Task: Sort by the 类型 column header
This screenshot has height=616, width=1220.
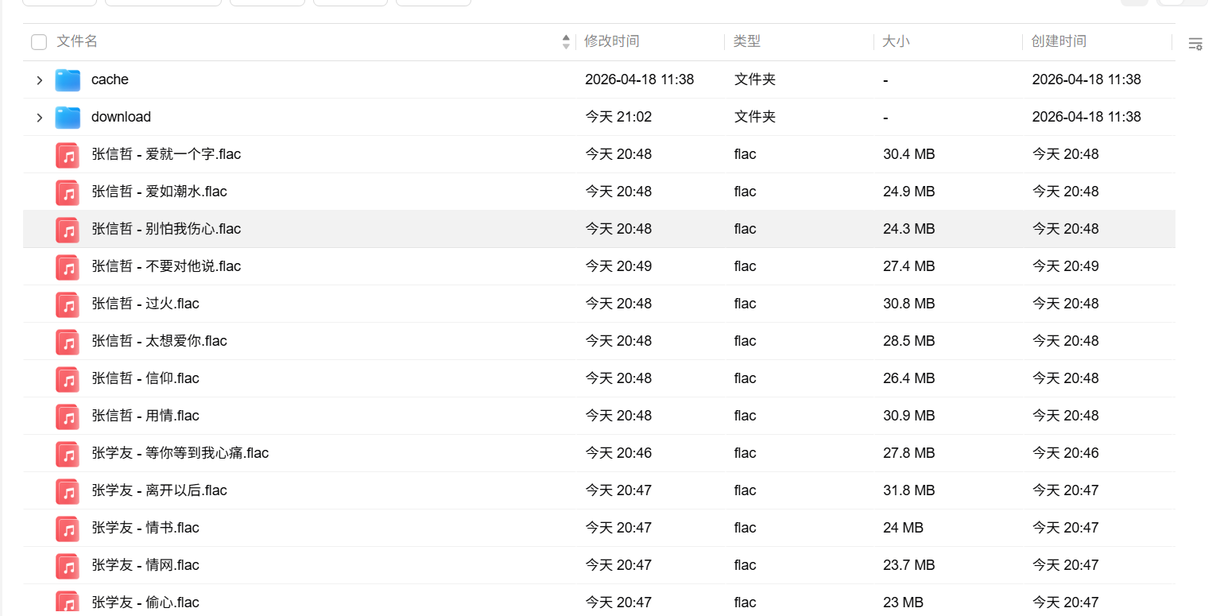Action: click(747, 41)
